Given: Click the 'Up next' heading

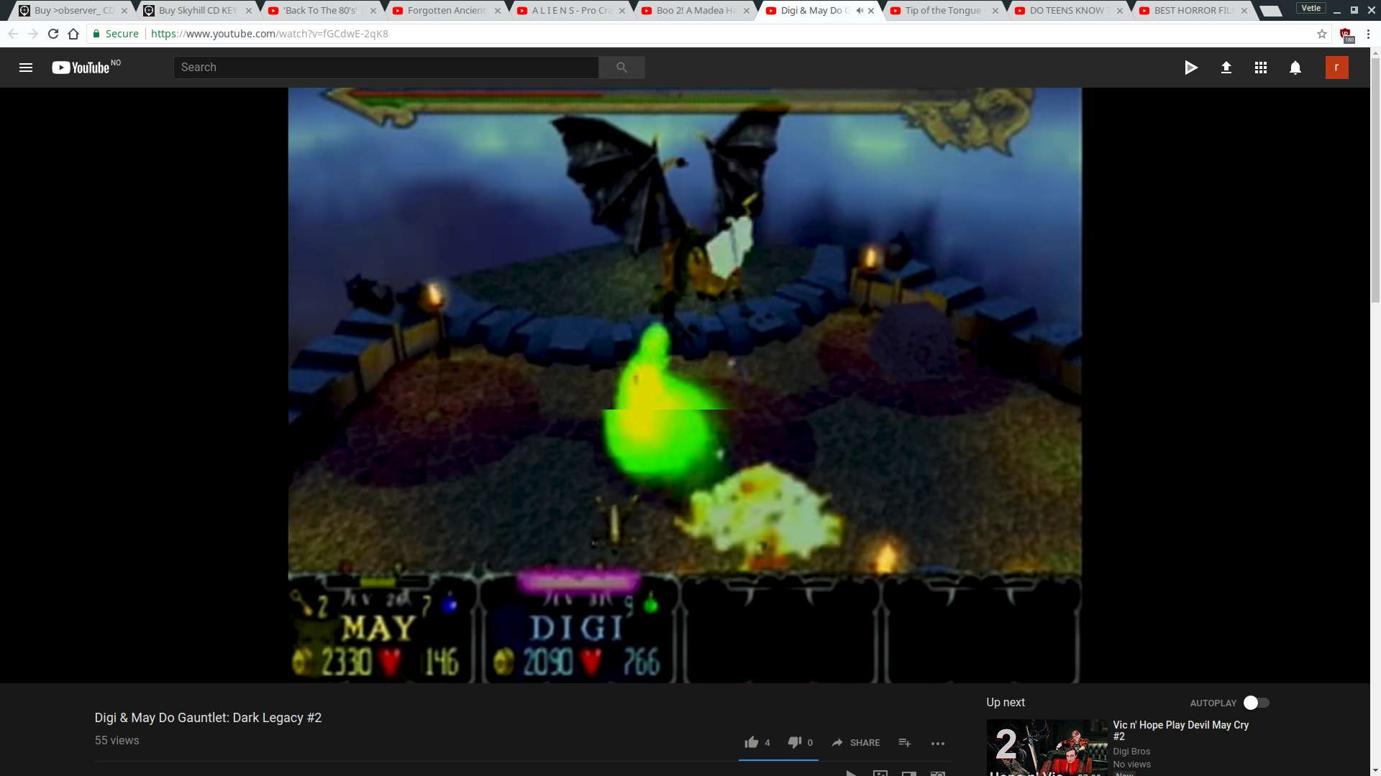Looking at the screenshot, I should 1006,703.
